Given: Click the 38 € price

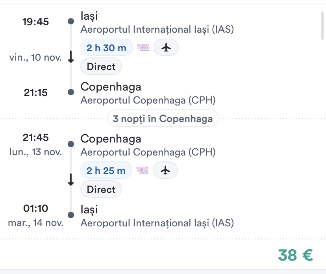Looking at the screenshot, I should tap(295, 255).
